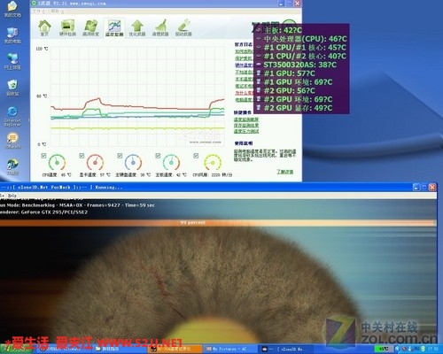443x354 pixels.
Task: Click the #2 GPU memory 49°C reading
Action: (x=298, y=108)
